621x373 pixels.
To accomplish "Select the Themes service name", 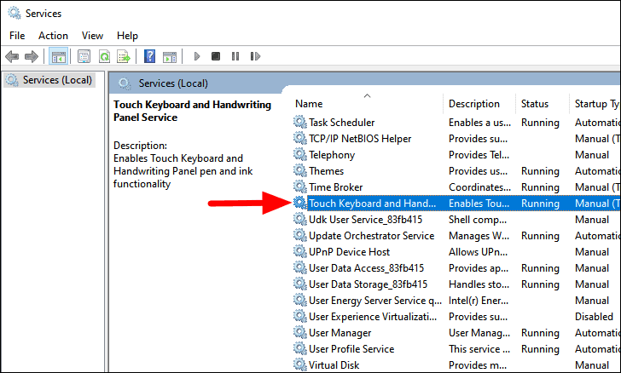I will (326, 171).
